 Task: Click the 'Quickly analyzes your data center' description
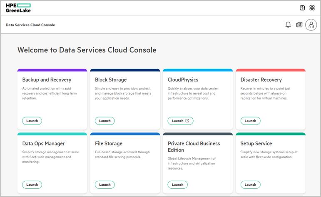point(193,93)
